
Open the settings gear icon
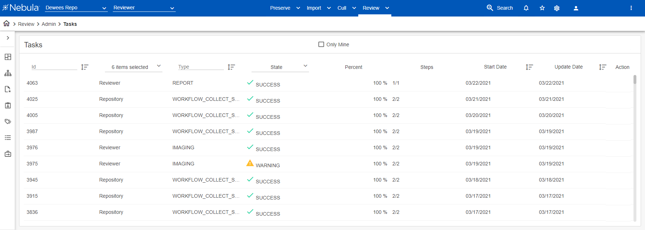tap(557, 8)
